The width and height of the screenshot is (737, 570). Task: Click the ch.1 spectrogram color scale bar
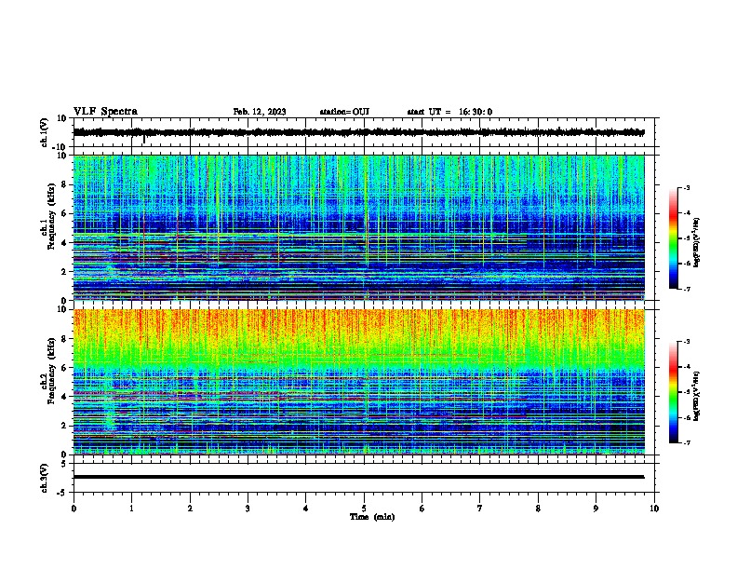pos(673,238)
